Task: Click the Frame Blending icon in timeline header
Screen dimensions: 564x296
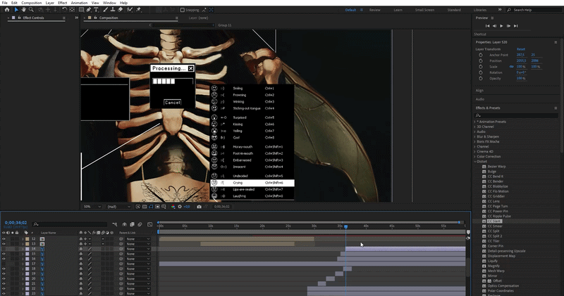Action: pyautogui.click(x=132, y=224)
